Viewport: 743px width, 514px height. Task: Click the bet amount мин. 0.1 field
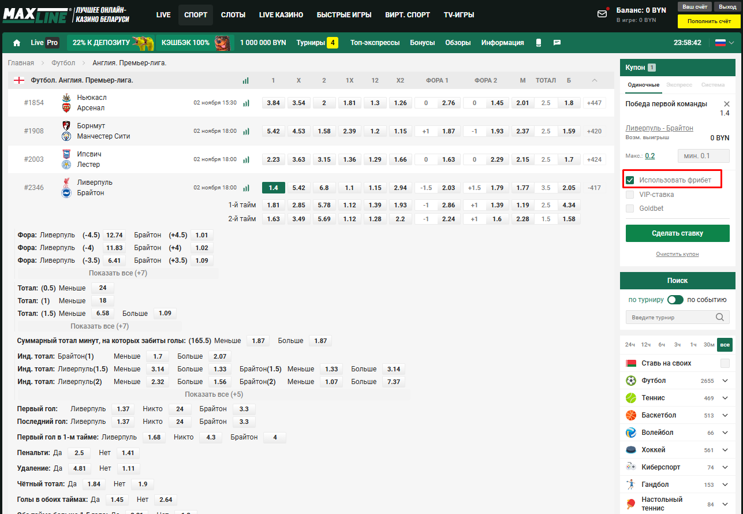click(x=703, y=156)
